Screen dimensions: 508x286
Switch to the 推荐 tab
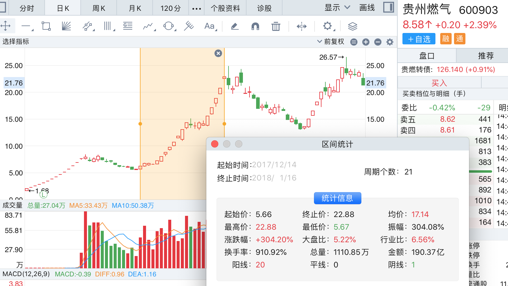tap(486, 56)
